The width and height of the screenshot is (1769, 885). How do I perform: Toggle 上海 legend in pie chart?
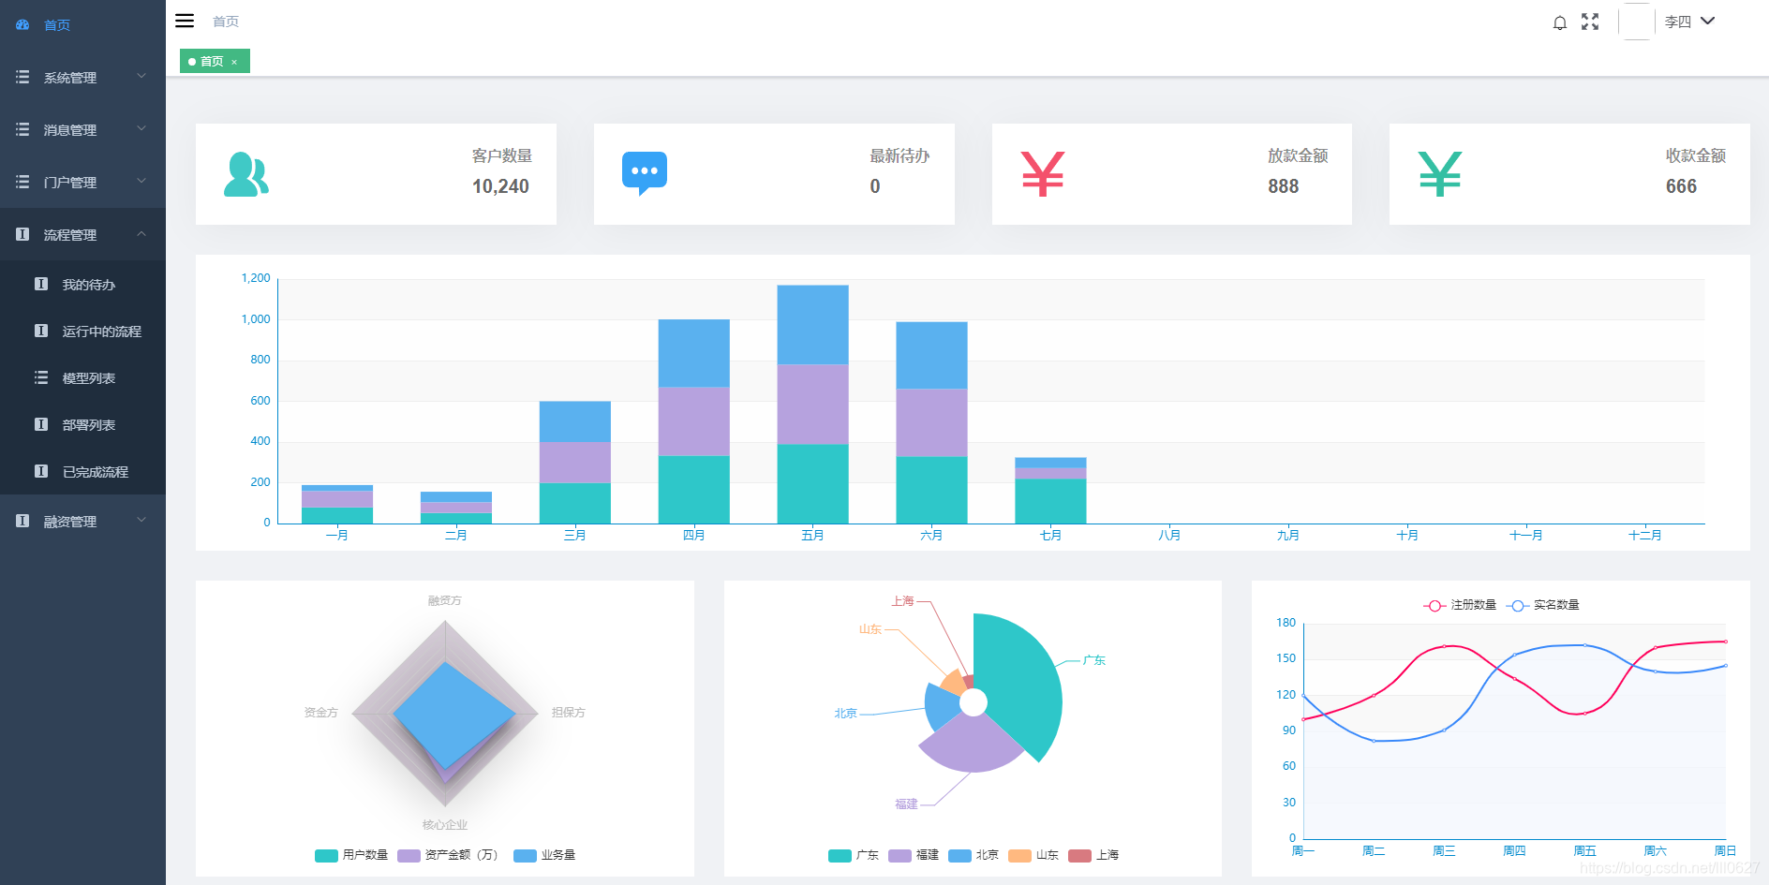point(1093,855)
